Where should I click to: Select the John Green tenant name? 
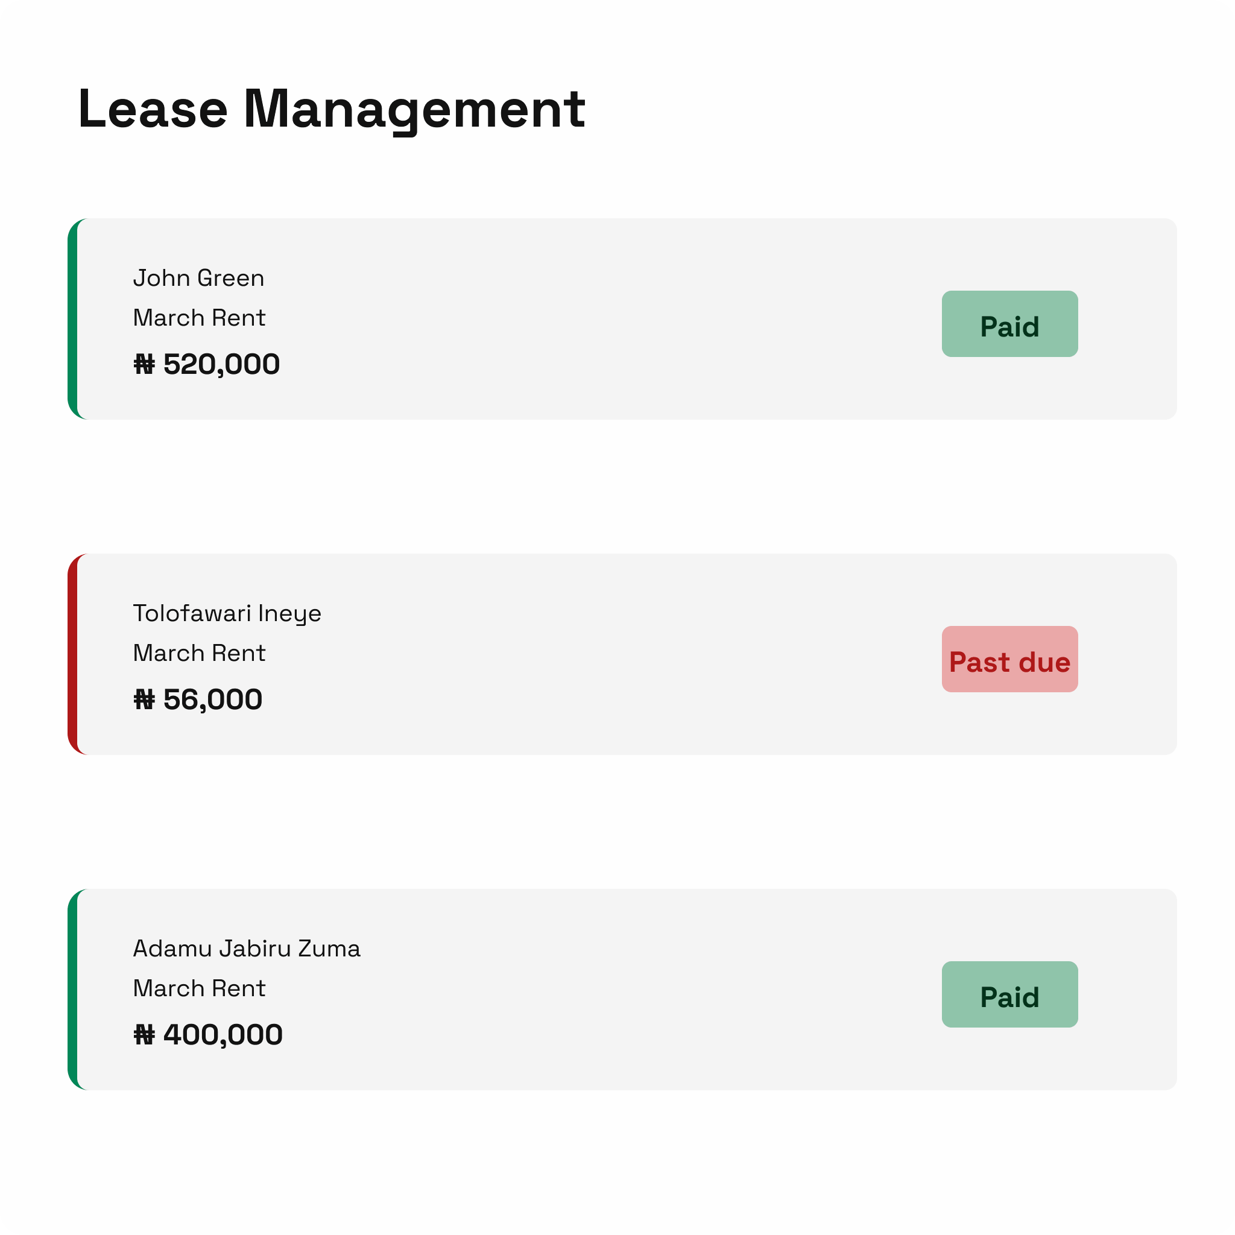pos(199,278)
